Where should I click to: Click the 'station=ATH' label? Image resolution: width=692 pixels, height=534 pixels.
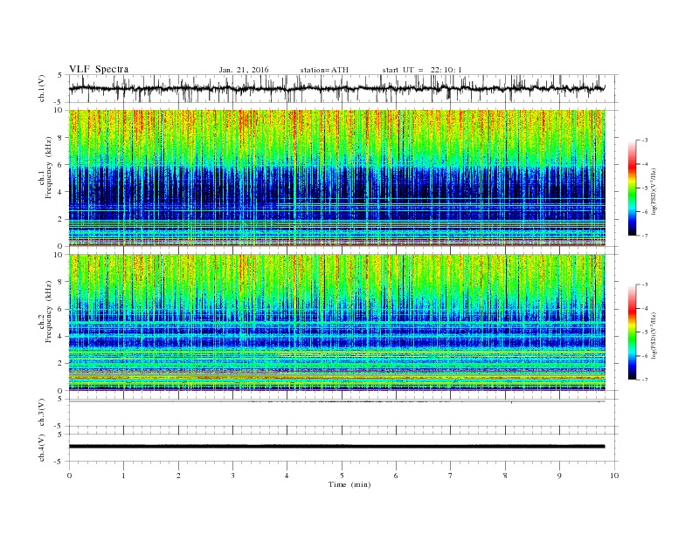(324, 70)
